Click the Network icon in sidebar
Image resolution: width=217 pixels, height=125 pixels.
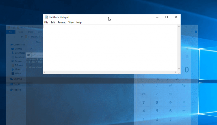point(11,90)
